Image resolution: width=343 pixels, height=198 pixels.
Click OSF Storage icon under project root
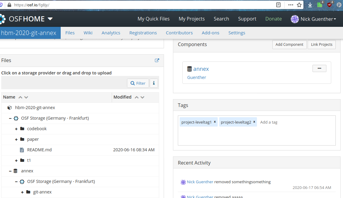(x=16, y=118)
